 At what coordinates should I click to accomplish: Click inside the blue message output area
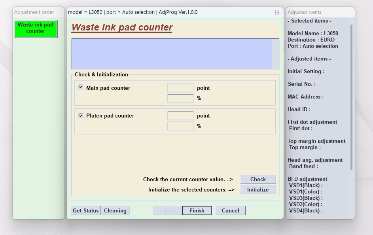pyautogui.click(x=171, y=54)
